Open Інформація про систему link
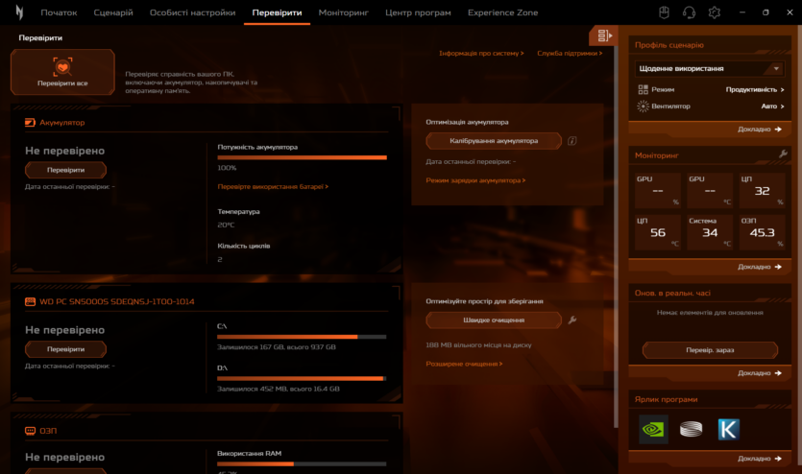The image size is (802, 474). [481, 54]
